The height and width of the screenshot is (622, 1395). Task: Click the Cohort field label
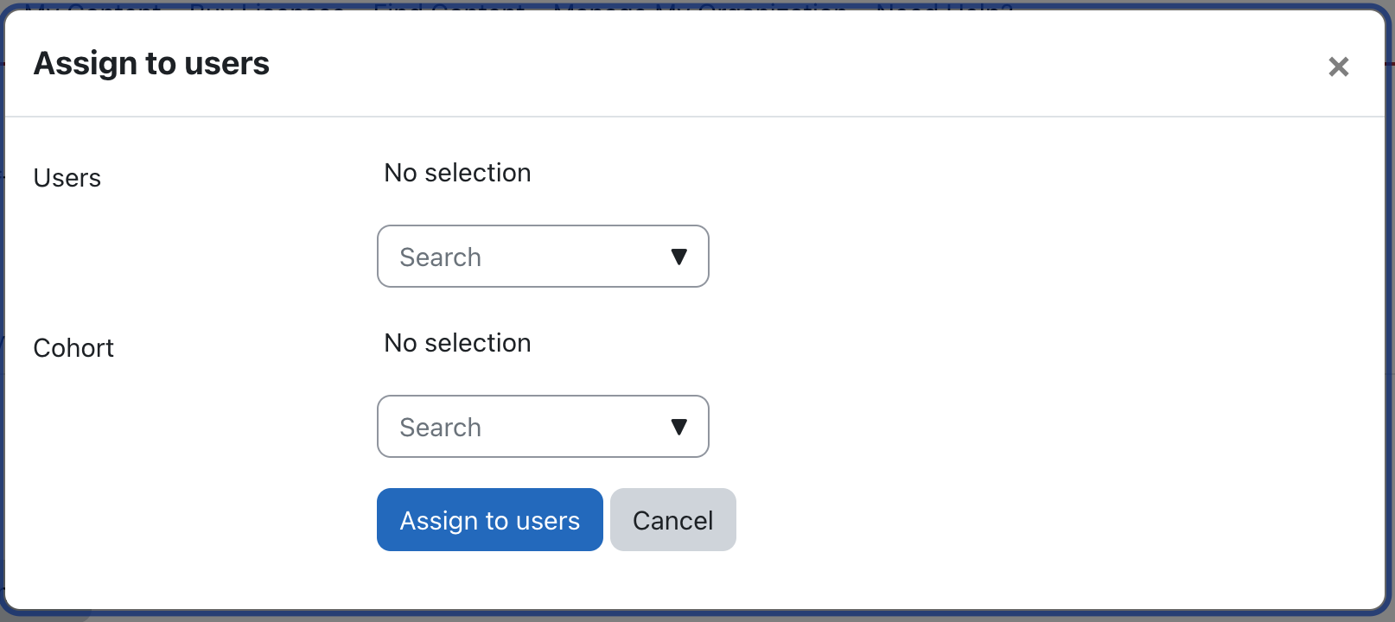coord(73,348)
